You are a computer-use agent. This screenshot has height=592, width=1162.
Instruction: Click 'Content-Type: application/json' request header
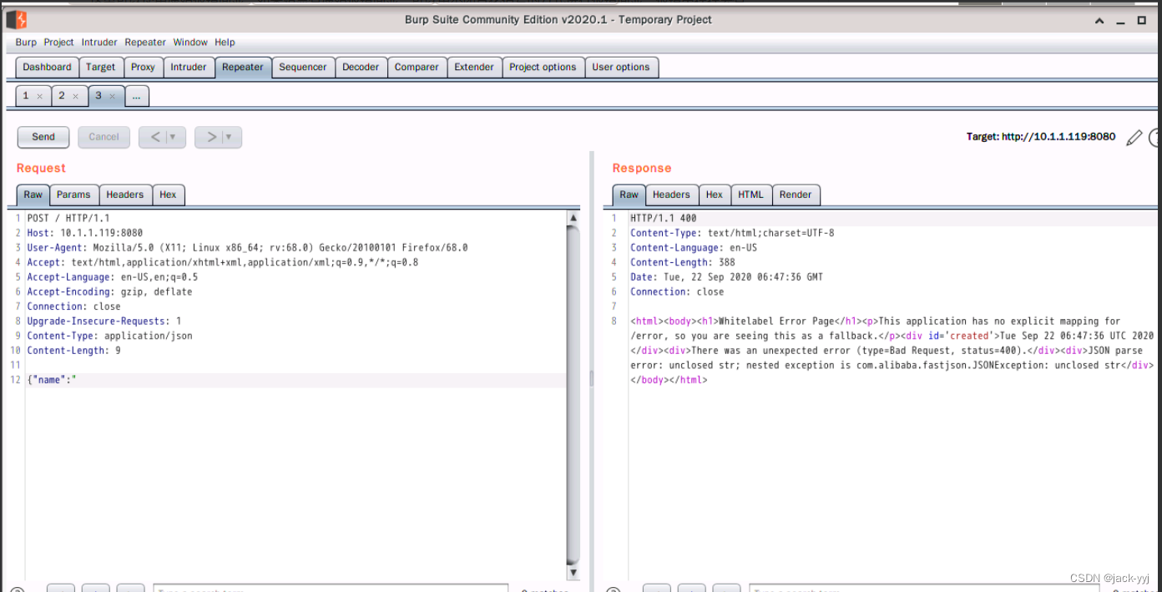coord(109,336)
